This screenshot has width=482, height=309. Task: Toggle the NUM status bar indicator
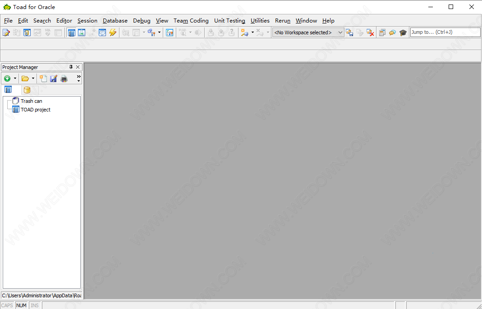tap(21, 305)
